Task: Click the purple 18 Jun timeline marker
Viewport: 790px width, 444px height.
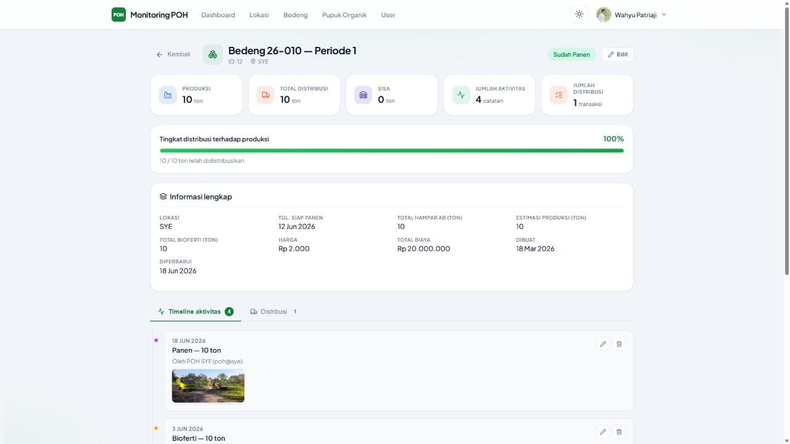Action: click(x=156, y=340)
